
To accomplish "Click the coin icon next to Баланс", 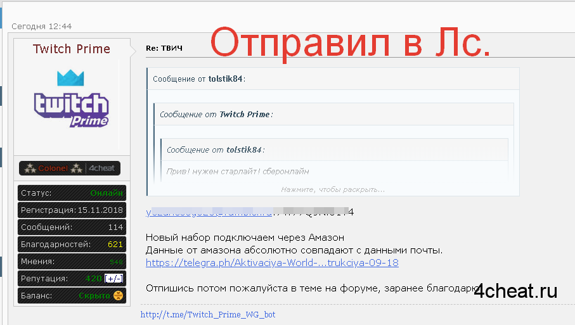I will [x=118, y=295].
